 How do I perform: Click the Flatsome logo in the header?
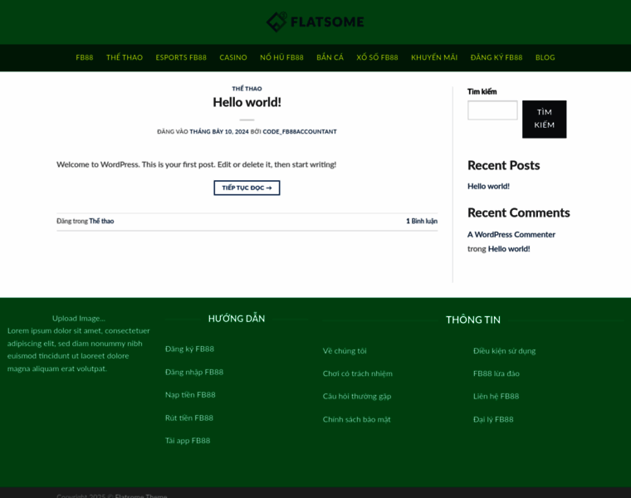[315, 22]
